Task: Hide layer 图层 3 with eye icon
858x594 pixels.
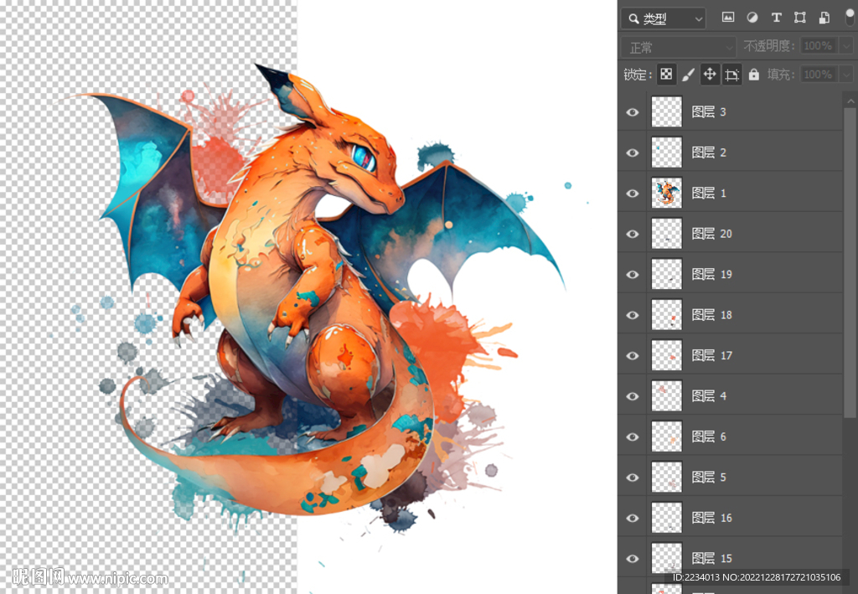Action: [x=633, y=112]
